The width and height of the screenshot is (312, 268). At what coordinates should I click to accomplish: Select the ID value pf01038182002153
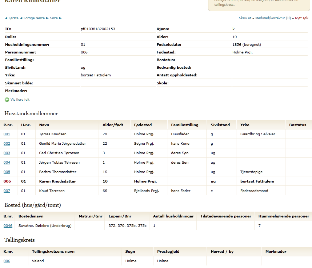pyautogui.click(x=98, y=29)
